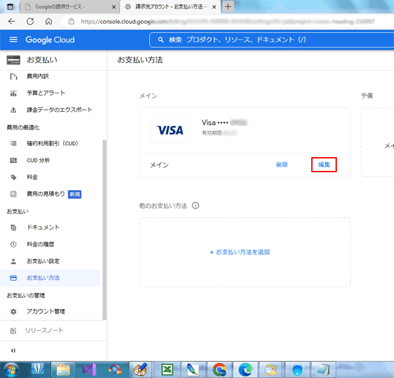This screenshot has height=378, width=394.
Task: Open アカウント管理 in the sidebar
Action: pyautogui.click(x=46, y=312)
